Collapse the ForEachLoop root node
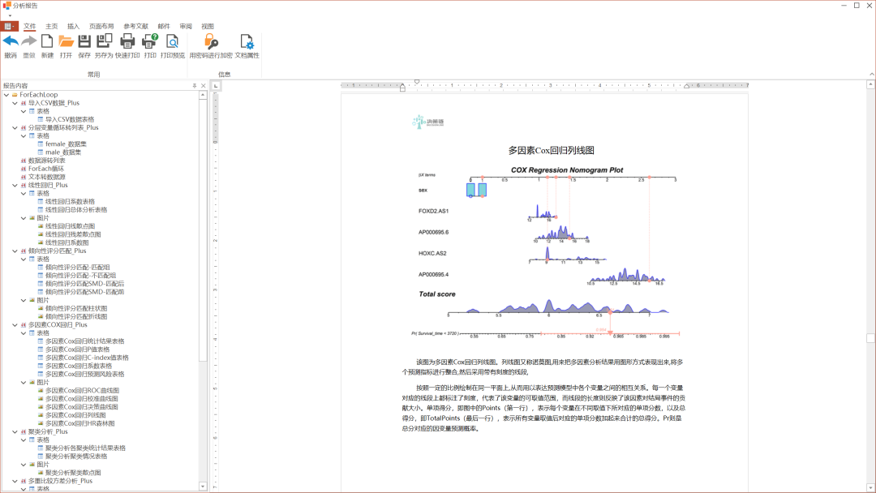876x493 pixels. (x=6, y=95)
